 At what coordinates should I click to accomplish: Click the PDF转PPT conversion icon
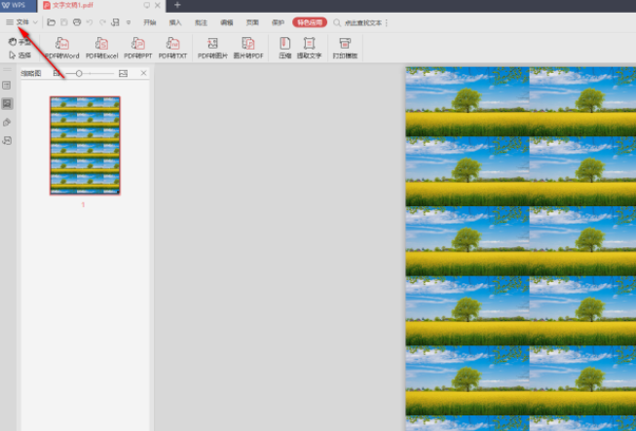point(137,48)
